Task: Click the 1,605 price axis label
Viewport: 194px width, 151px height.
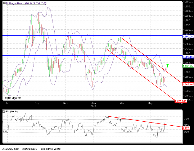Action: point(188,72)
